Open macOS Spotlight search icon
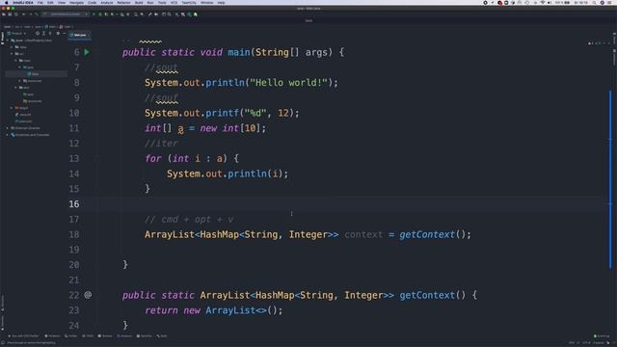The width and height of the screenshot is (617, 347). point(594,2)
